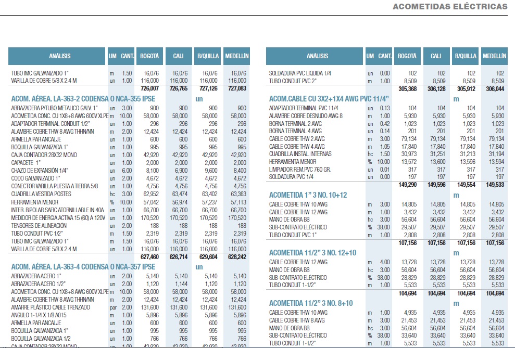The width and height of the screenshot is (515, 348).
Task: Select Cali total '306,128'
Action: (436, 89)
